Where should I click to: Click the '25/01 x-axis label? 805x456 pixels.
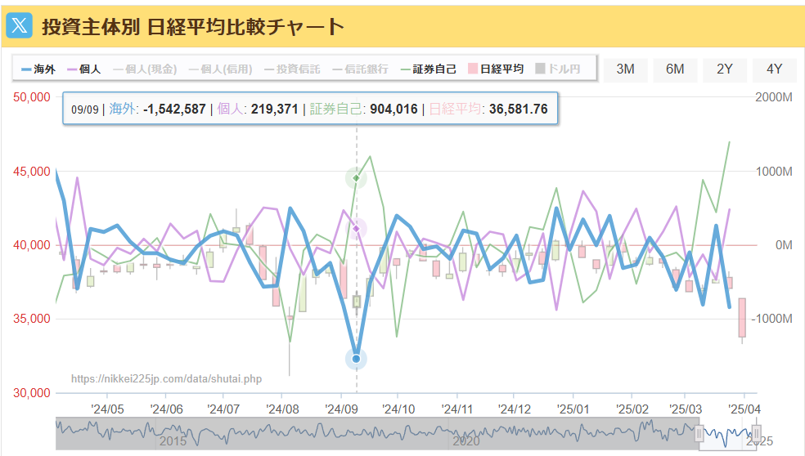pos(573,409)
